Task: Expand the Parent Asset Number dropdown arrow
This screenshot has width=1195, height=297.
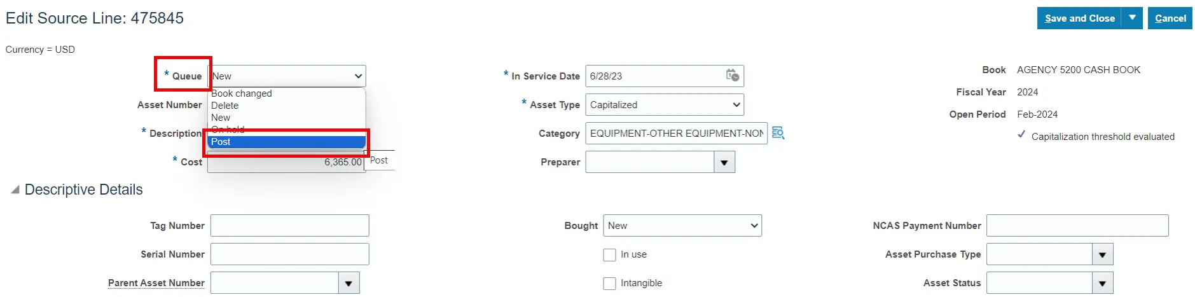Action: [x=349, y=283]
